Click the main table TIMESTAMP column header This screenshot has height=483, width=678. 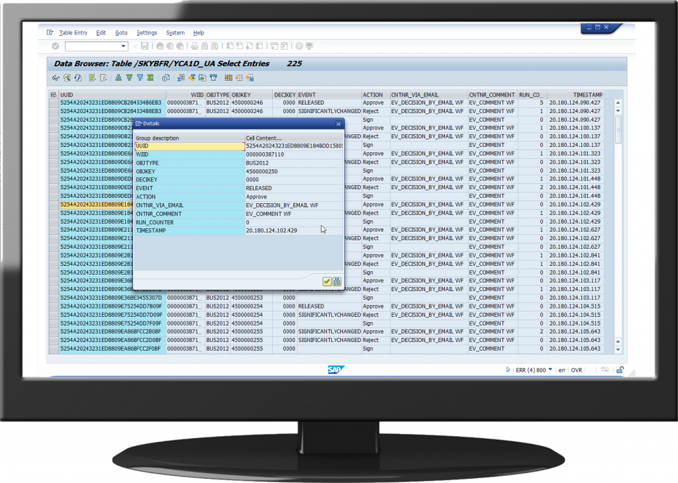[575, 95]
